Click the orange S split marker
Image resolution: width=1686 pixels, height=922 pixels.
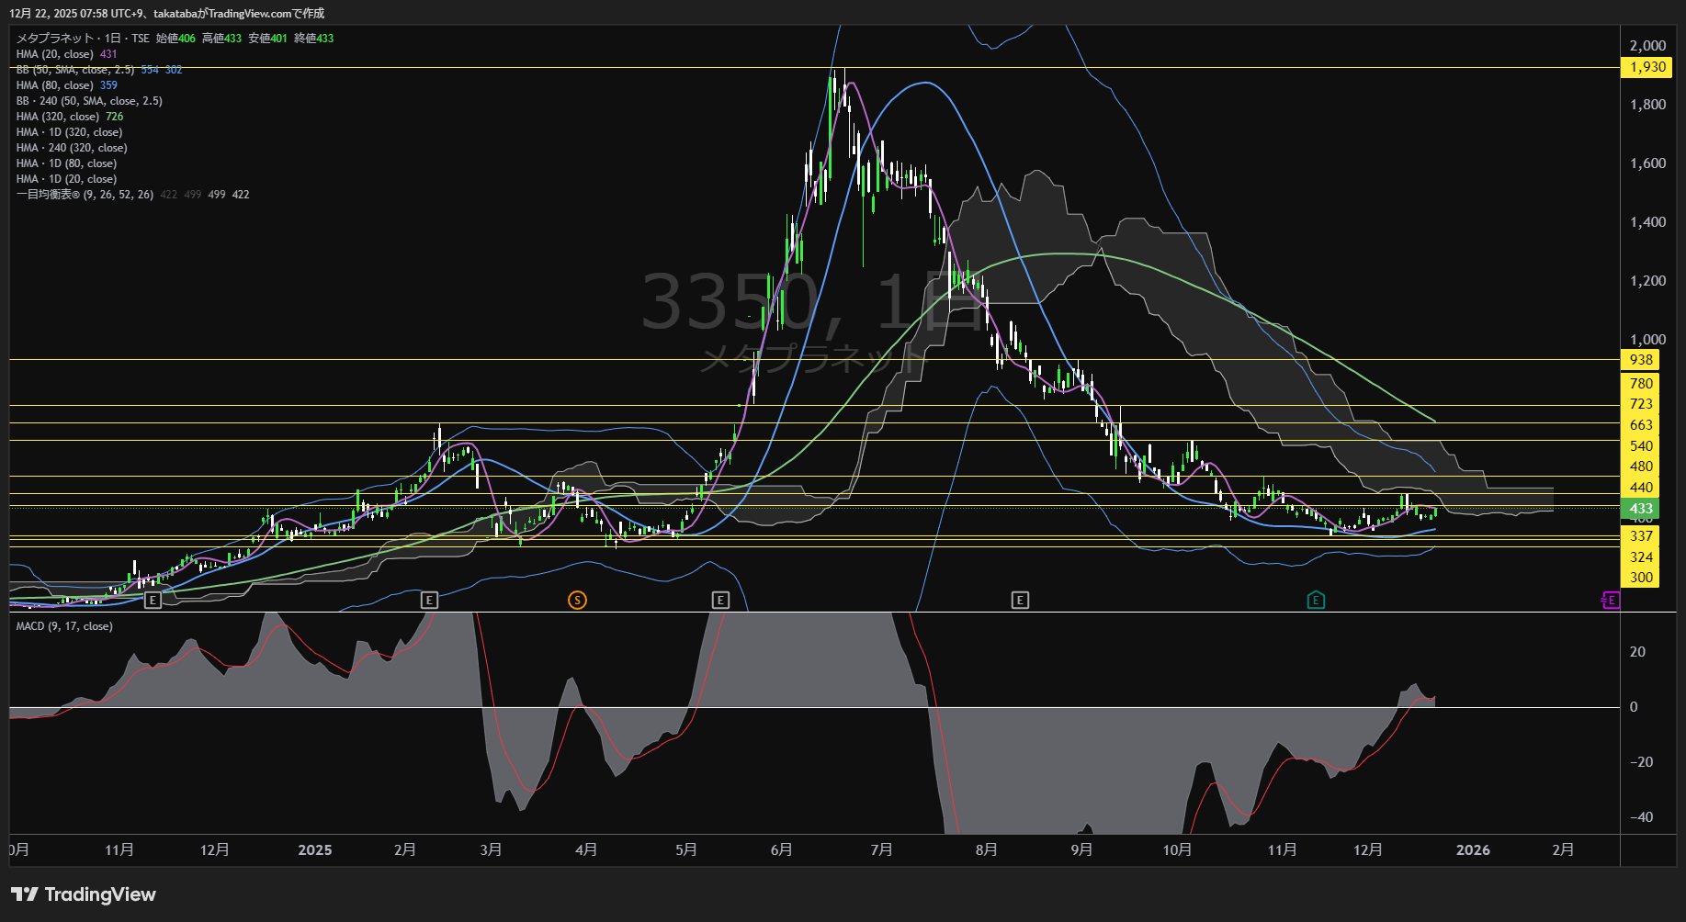[577, 600]
